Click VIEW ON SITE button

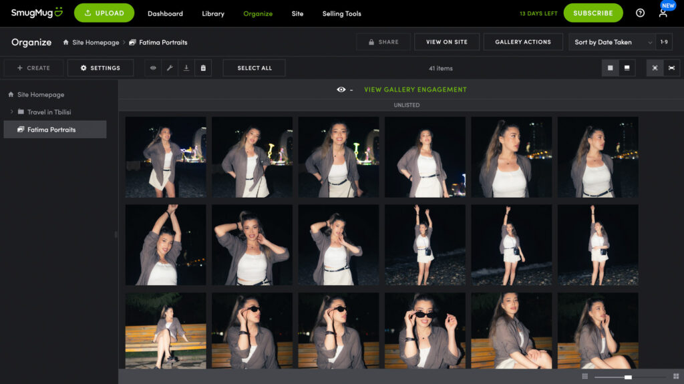click(447, 42)
